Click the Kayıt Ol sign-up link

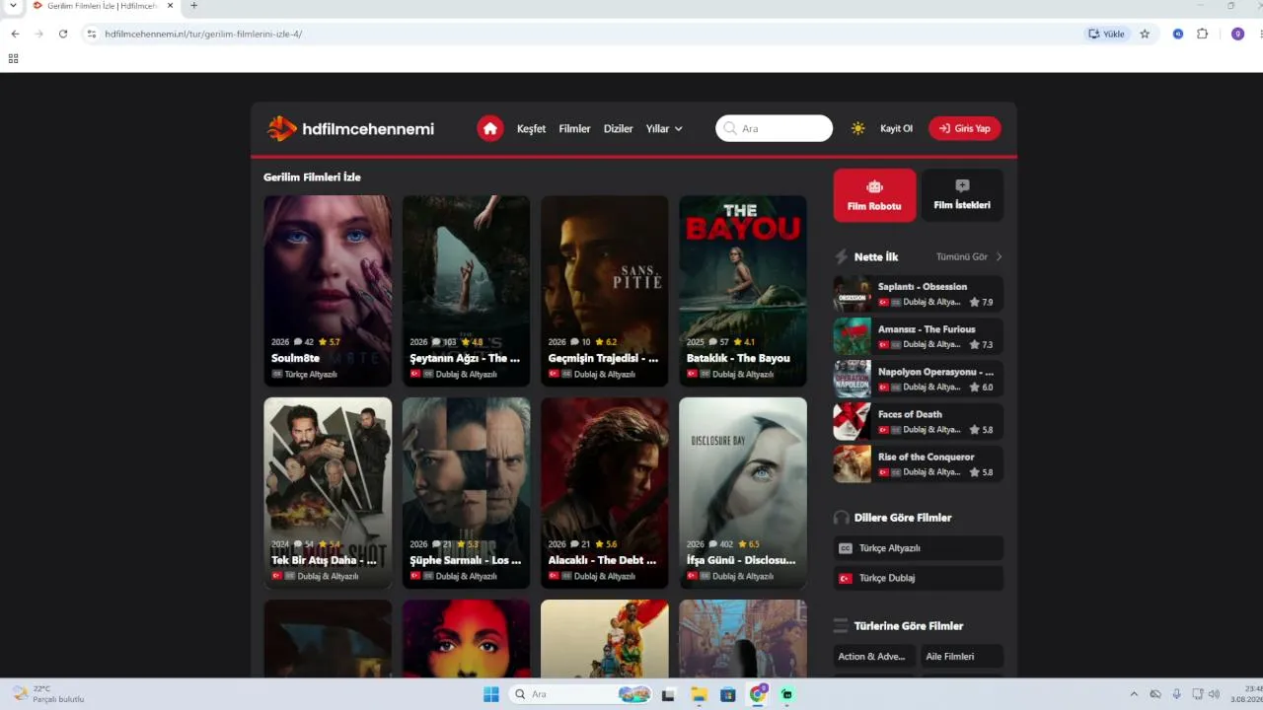[896, 128]
